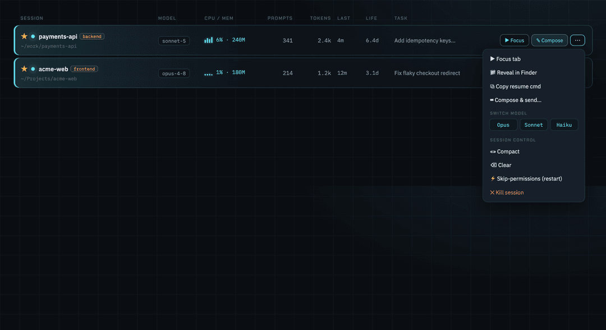Switch model to Haiku

point(564,125)
